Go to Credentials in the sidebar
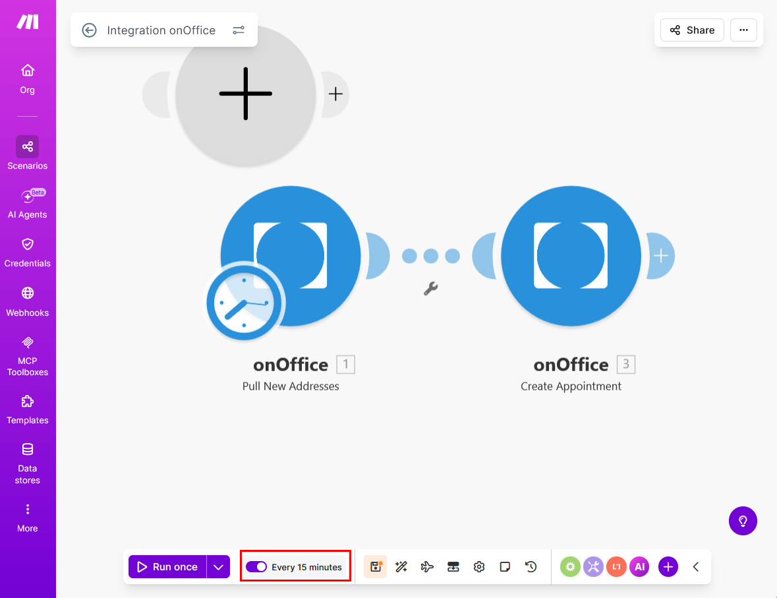 click(x=27, y=253)
